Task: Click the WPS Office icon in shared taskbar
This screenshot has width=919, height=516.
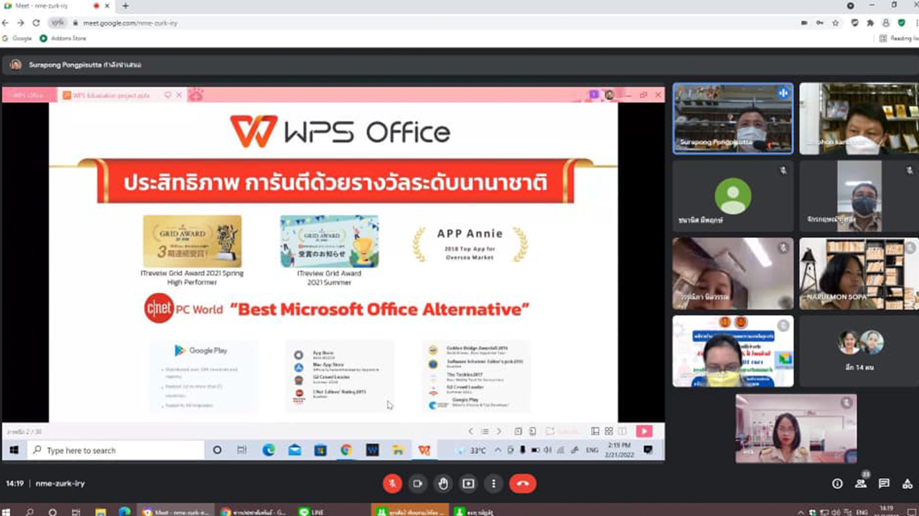Action: (424, 451)
